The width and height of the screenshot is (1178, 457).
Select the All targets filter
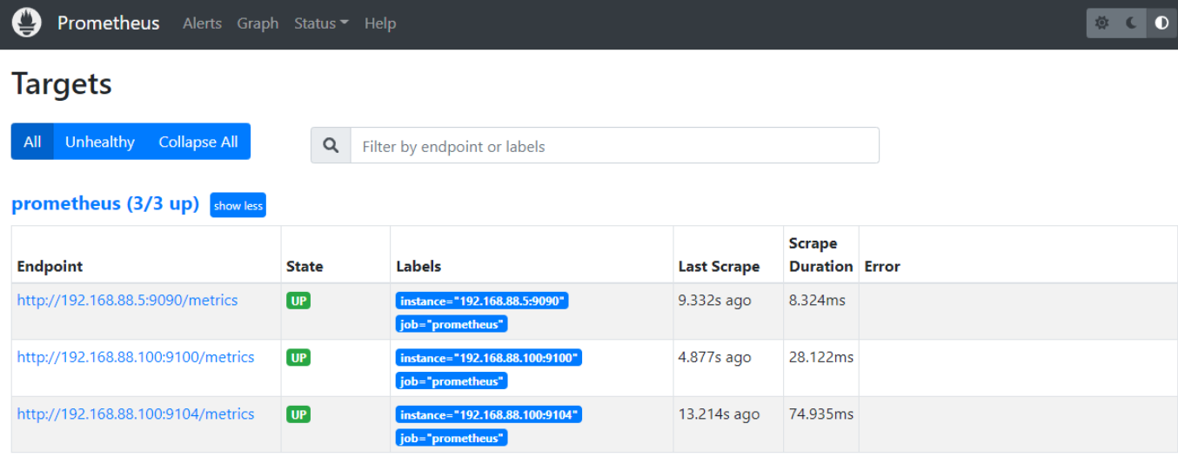click(32, 142)
